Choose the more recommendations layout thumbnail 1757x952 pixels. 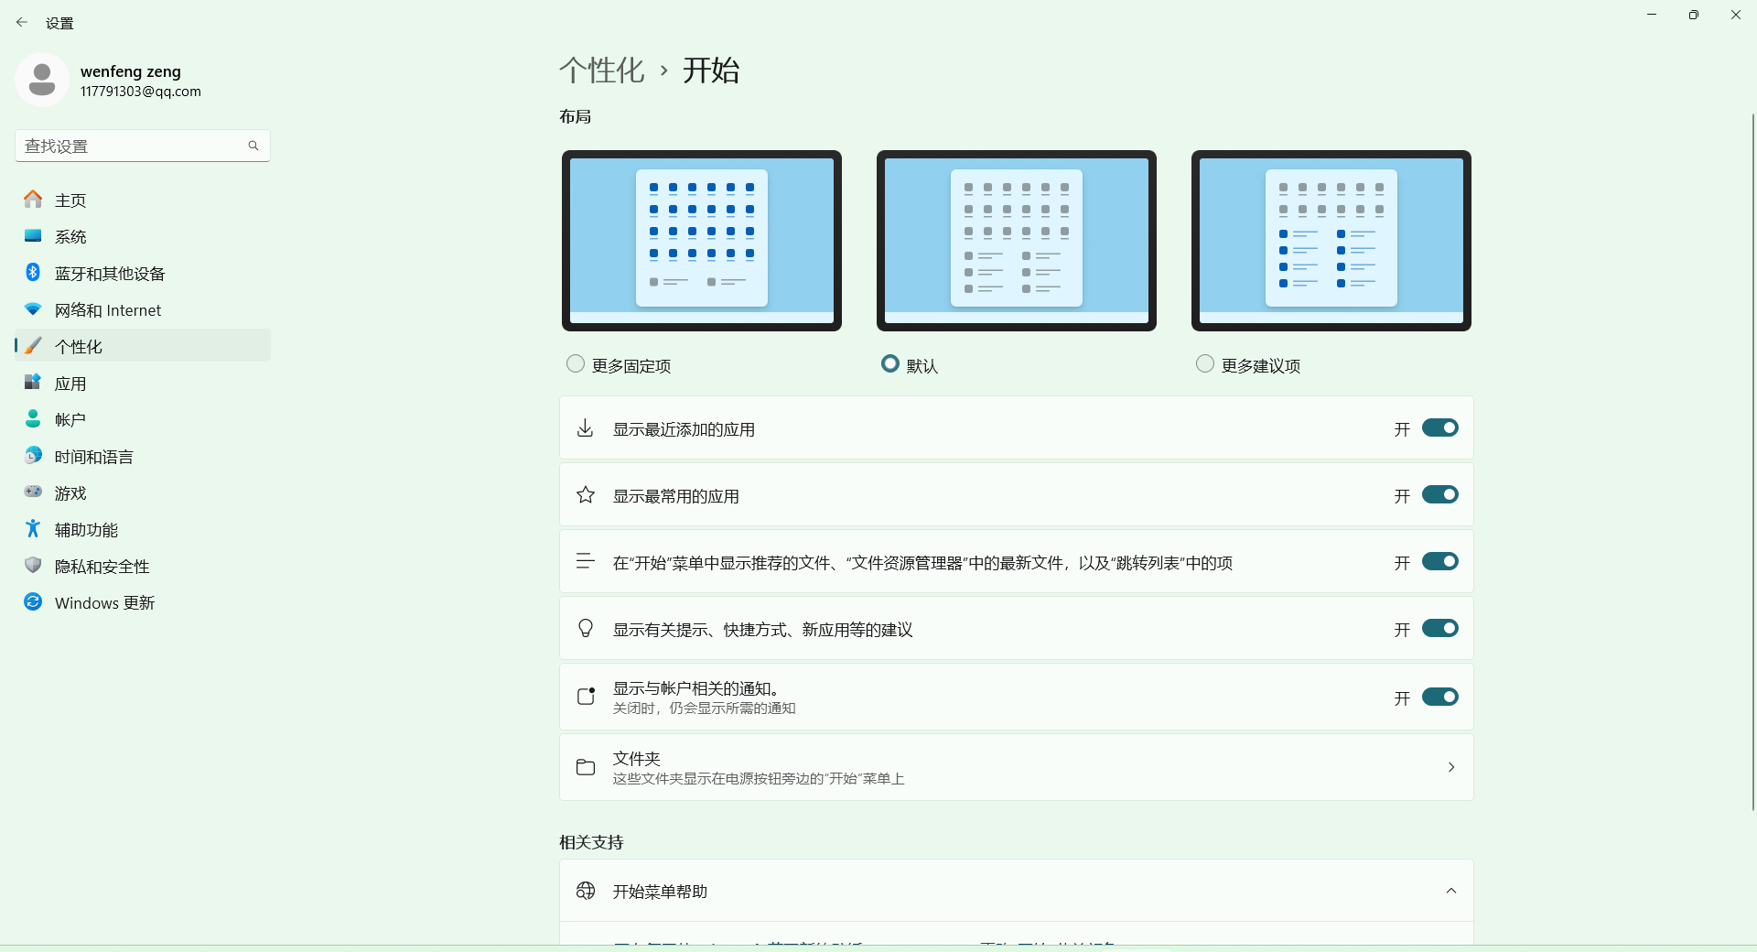tap(1331, 241)
